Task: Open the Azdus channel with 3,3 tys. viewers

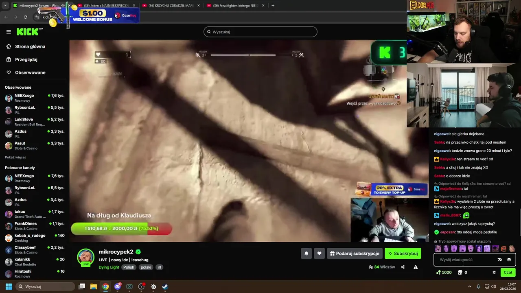Action: pos(35,133)
